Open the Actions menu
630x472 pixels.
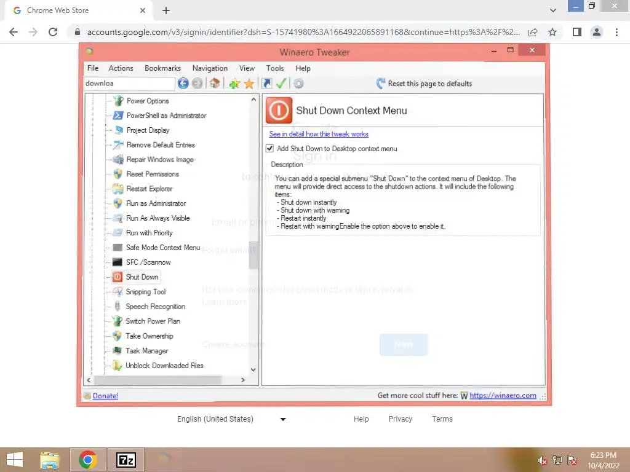pyautogui.click(x=121, y=68)
